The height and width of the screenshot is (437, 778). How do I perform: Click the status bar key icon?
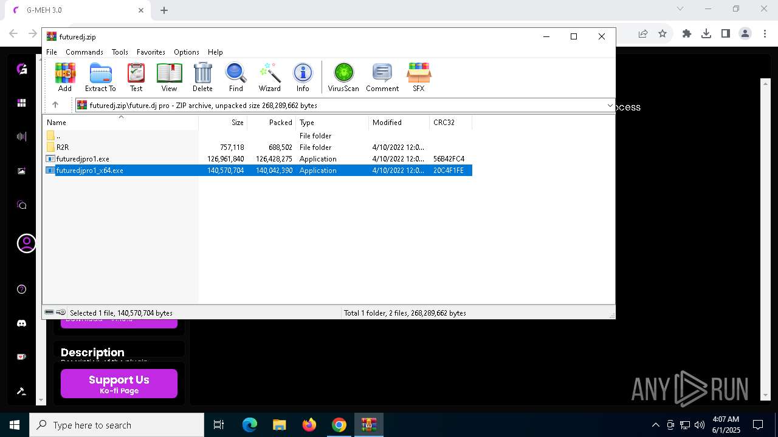(61, 313)
